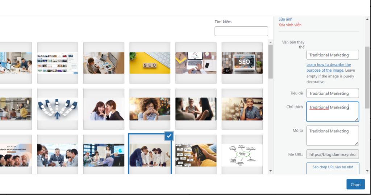
Task: Select the two women whispering thumbnail
Action: coord(104,109)
